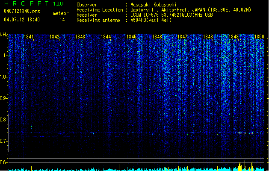Click the Receiver label
Image resolution: width=269 pixels, height=171 pixels.
(87, 15)
